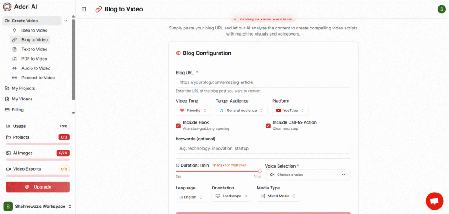Viewport: 449px width, 214px height.
Task: Click the AI Images picture icon
Action: click(8, 153)
